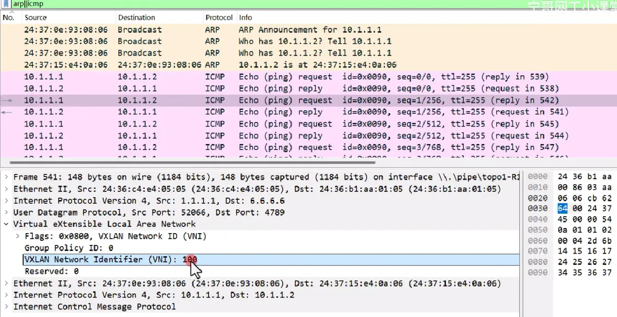617x317 pixels.
Task: Click hex offset label 0040
Action: (538, 219)
